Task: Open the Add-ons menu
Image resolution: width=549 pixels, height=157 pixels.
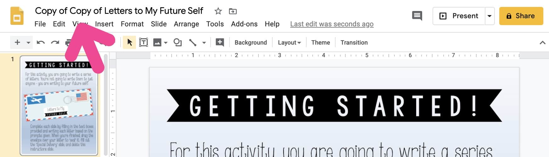Action: tap(244, 24)
